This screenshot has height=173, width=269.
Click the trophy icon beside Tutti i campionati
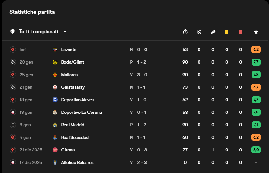point(13,32)
